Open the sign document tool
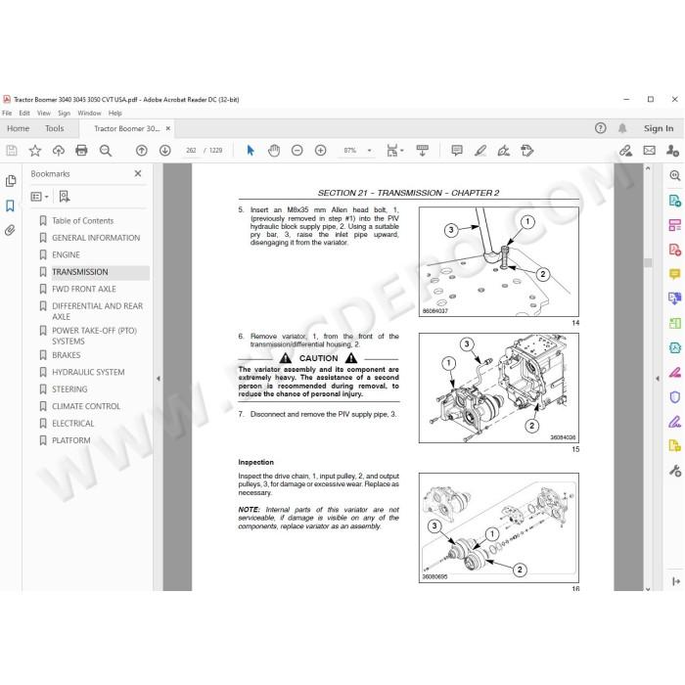The height and width of the screenshot is (685, 685). click(504, 151)
